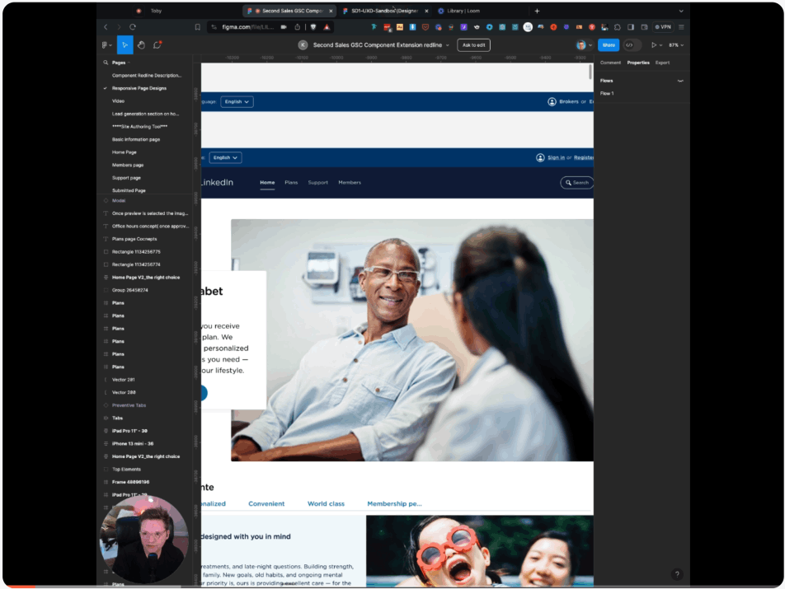Collapse the Pages list chevron
785x589 pixels.
tap(129, 63)
